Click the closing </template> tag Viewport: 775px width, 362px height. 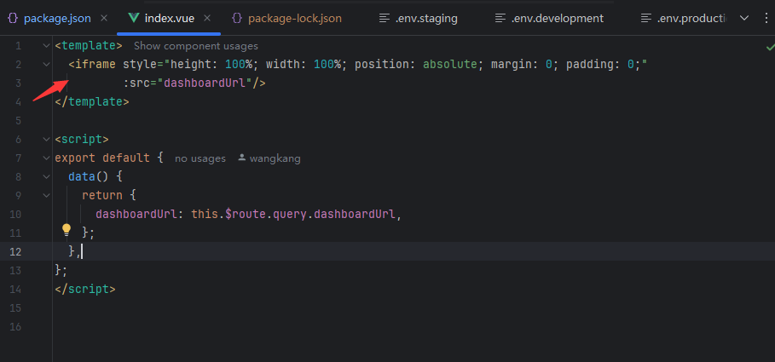[92, 101]
